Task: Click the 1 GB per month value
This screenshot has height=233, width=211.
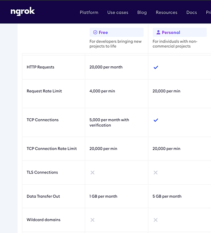Action: pyautogui.click(x=103, y=196)
